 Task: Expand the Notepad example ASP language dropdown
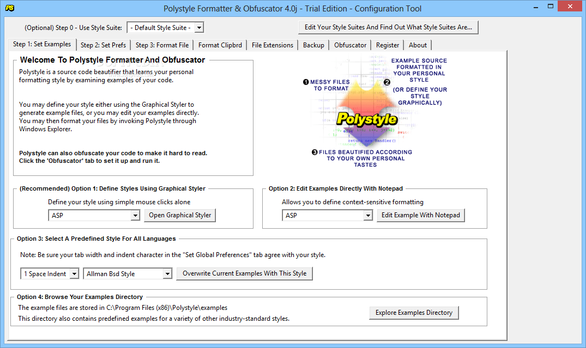pyautogui.click(x=368, y=216)
